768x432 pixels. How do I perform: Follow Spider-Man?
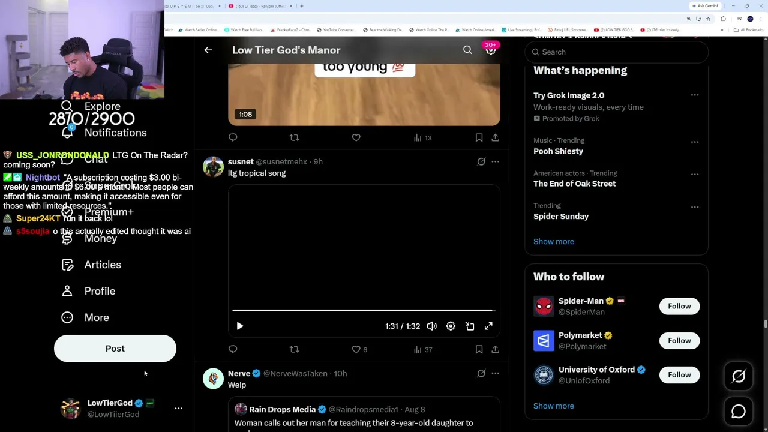[x=679, y=306]
